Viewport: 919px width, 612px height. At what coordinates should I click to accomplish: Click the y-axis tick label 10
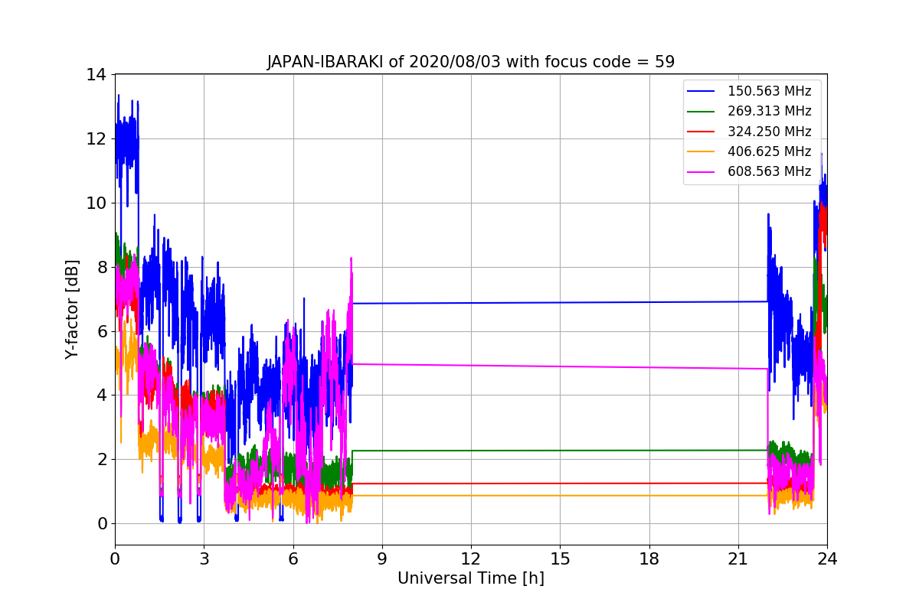coord(96,203)
